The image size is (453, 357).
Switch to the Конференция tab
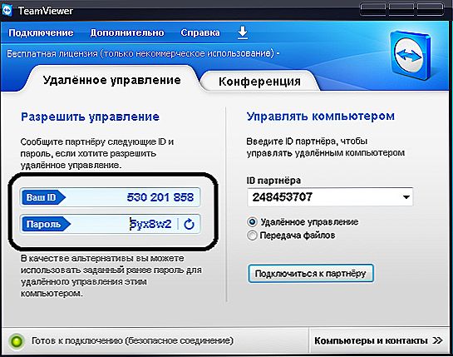click(259, 82)
